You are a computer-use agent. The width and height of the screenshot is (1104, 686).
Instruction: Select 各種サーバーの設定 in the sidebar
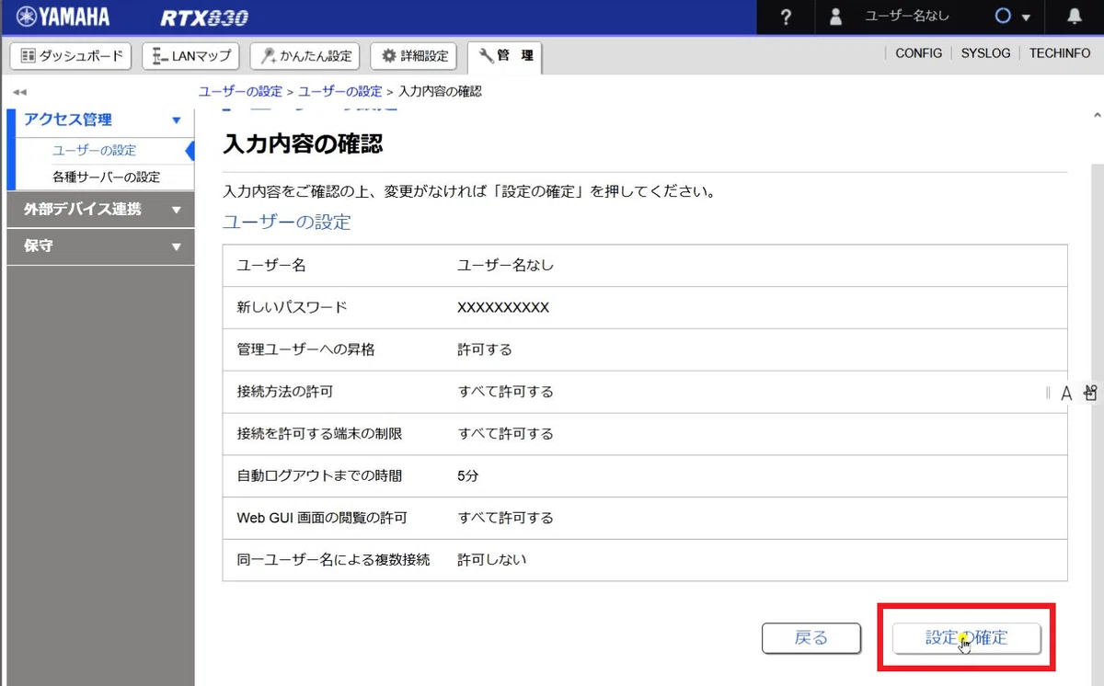pos(106,177)
